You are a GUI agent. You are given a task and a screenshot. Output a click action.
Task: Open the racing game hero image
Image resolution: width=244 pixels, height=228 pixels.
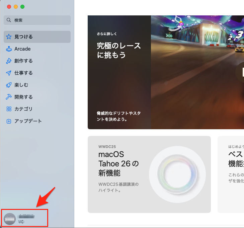pos(197,72)
